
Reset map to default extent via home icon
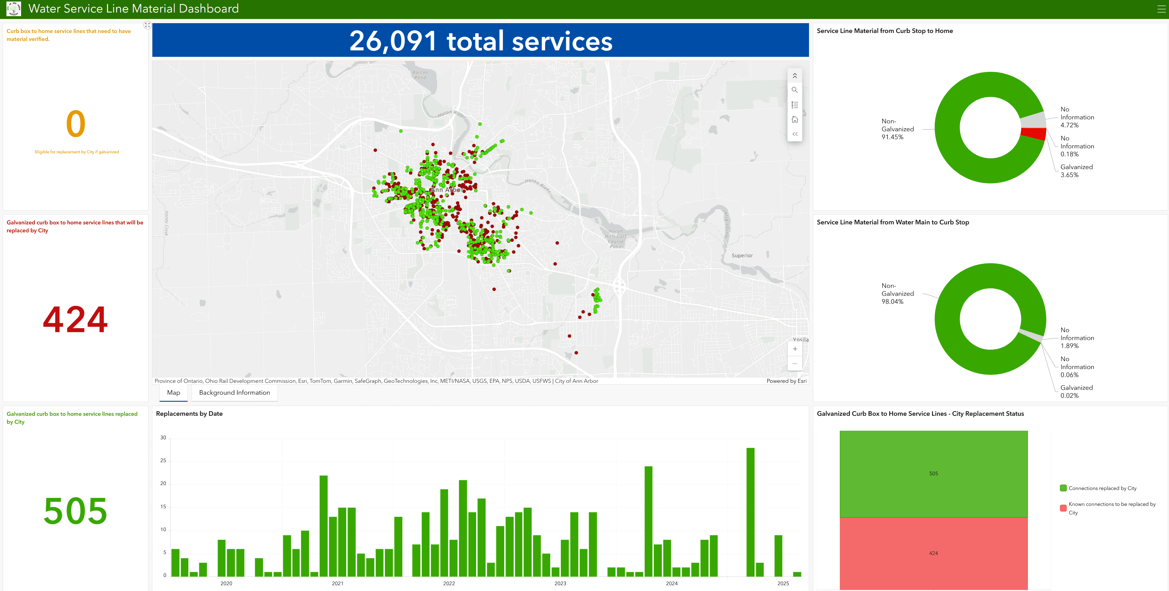[x=795, y=119]
